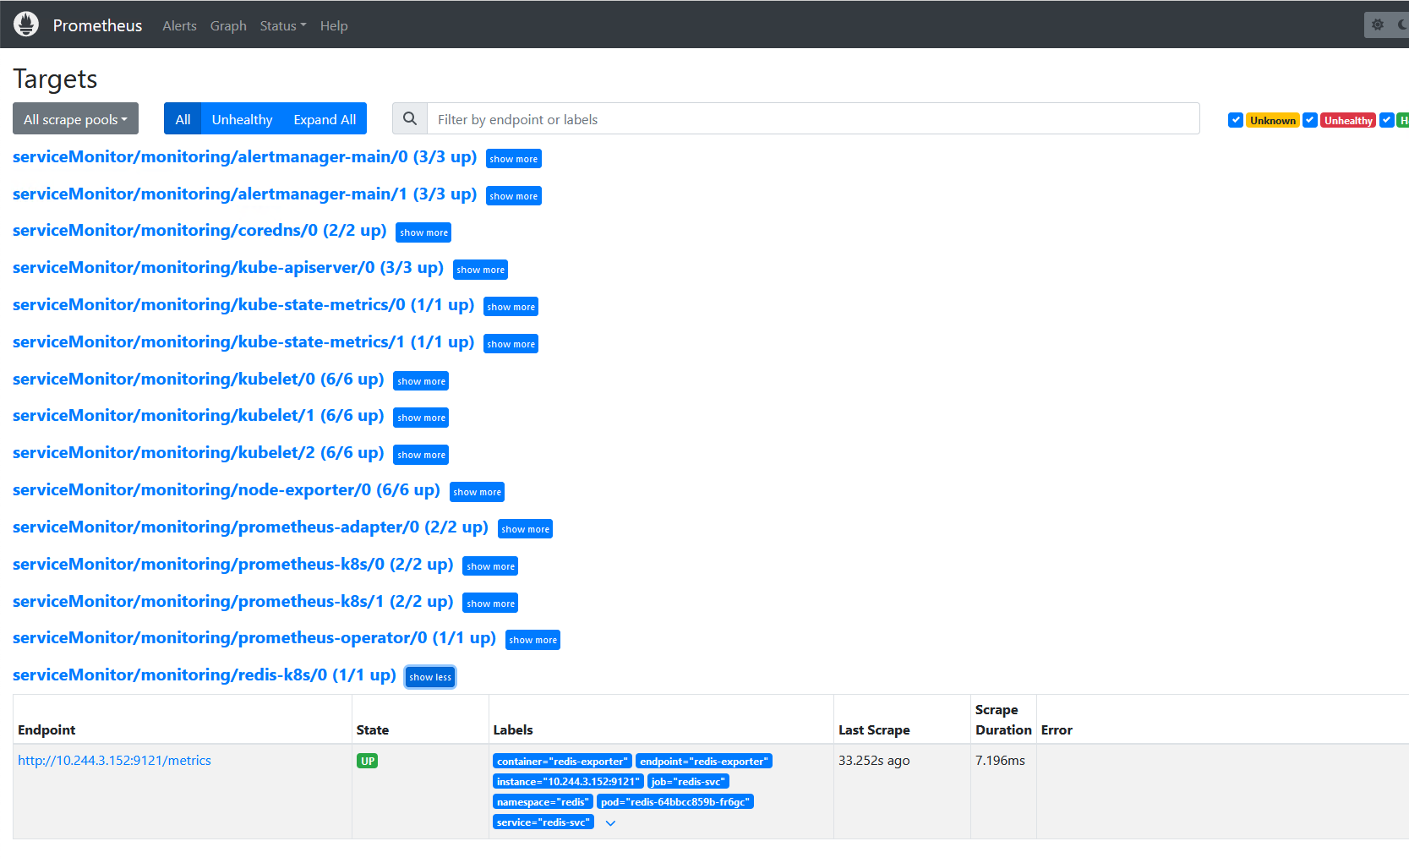
Task: Focus the Filter by endpoint or labels field
Action: 813,119
